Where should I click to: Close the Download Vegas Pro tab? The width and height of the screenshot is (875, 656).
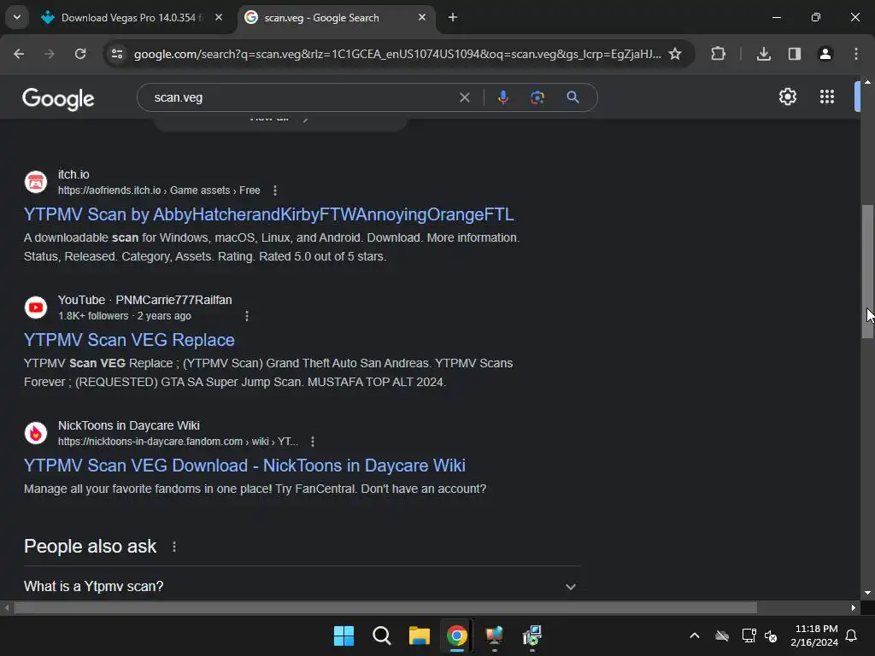(219, 17)
